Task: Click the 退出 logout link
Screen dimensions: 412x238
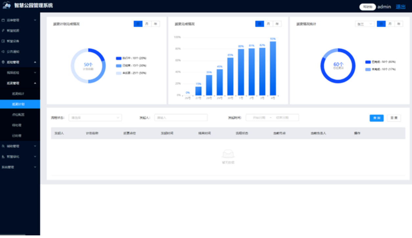Action: click(401, 7)
